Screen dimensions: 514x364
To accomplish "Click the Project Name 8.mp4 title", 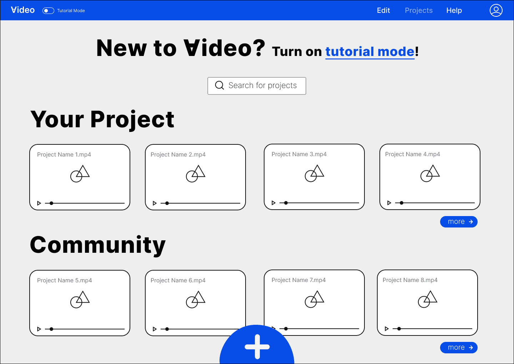I will point(410,280).
